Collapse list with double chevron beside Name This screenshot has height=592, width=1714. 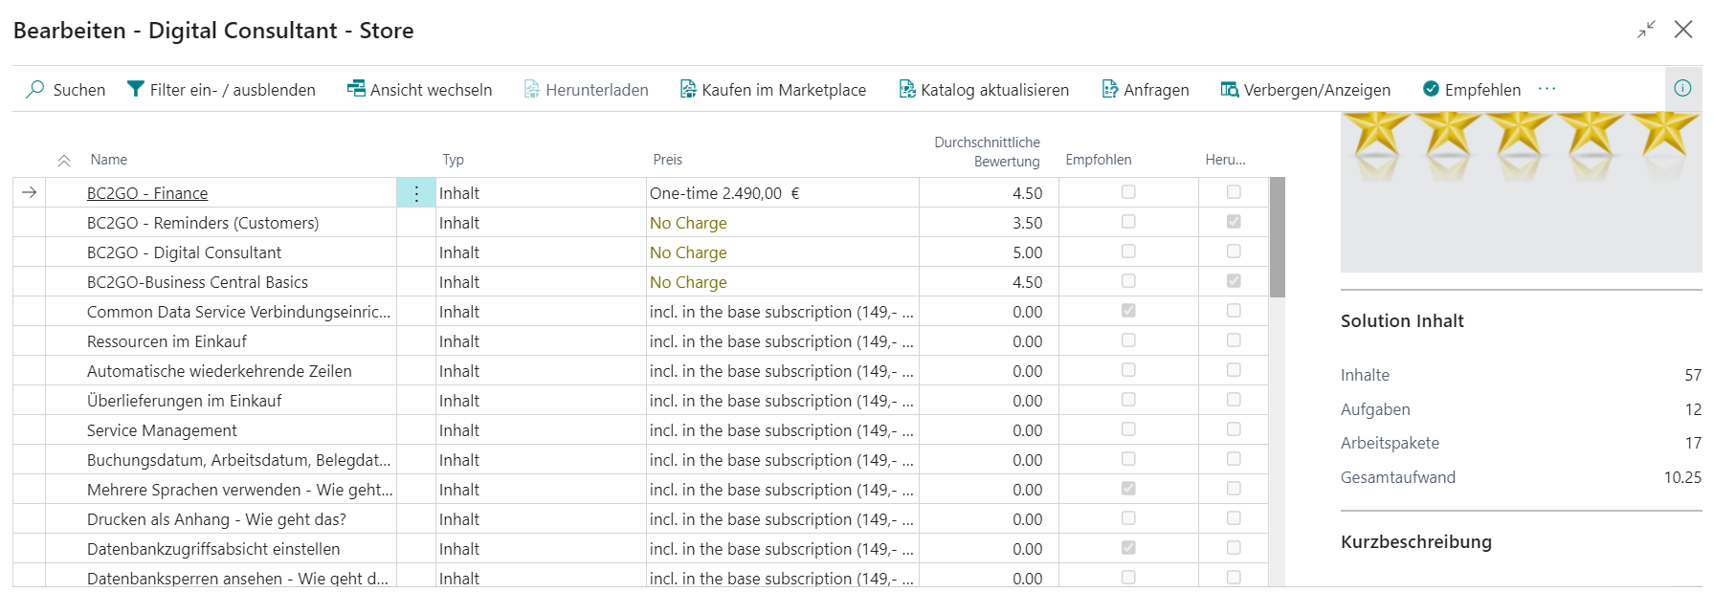pos(64,161)
